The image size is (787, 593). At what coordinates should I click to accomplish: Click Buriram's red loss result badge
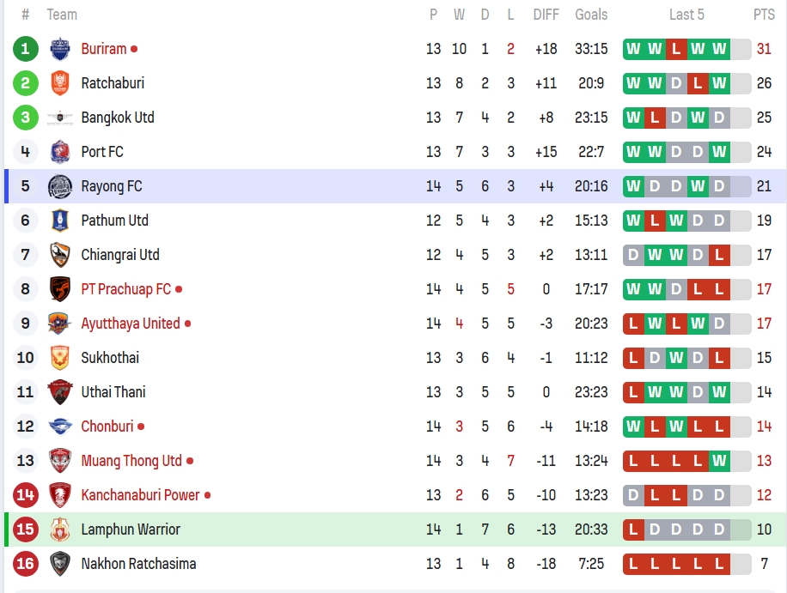click(x=676, y=49)
